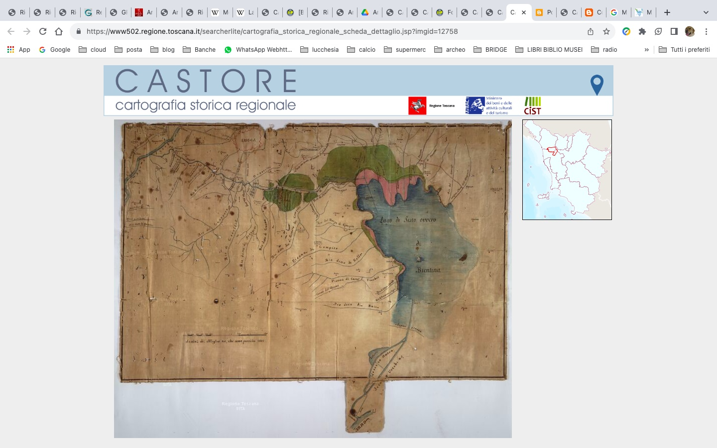Open the 'cloud' bookmarks folder
This screenshot has height=448, width=717.
93,49
